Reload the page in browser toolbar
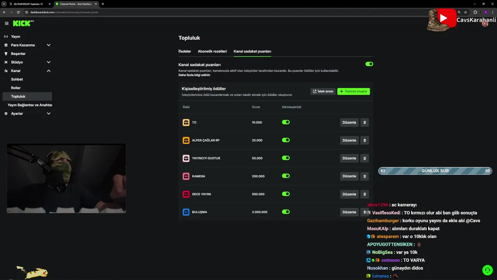 pos(18,12)
